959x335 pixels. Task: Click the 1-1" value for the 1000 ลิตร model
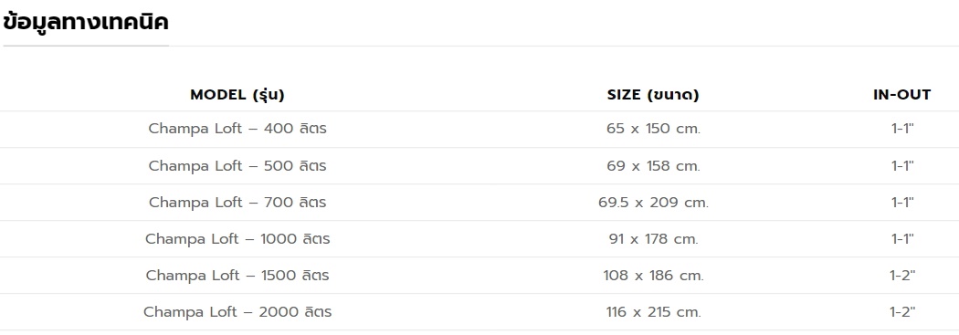click(902, 239)
